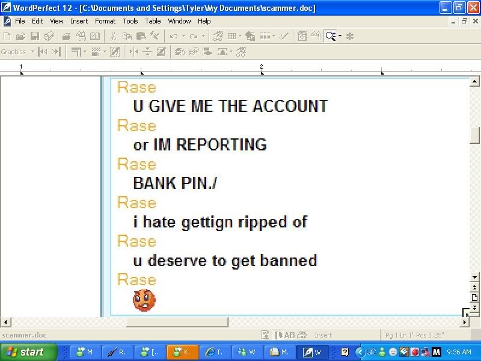Click the vertical scrollbar down arrow
The image size is (481, 361).
pyautogui.click(x=474, y=307)
